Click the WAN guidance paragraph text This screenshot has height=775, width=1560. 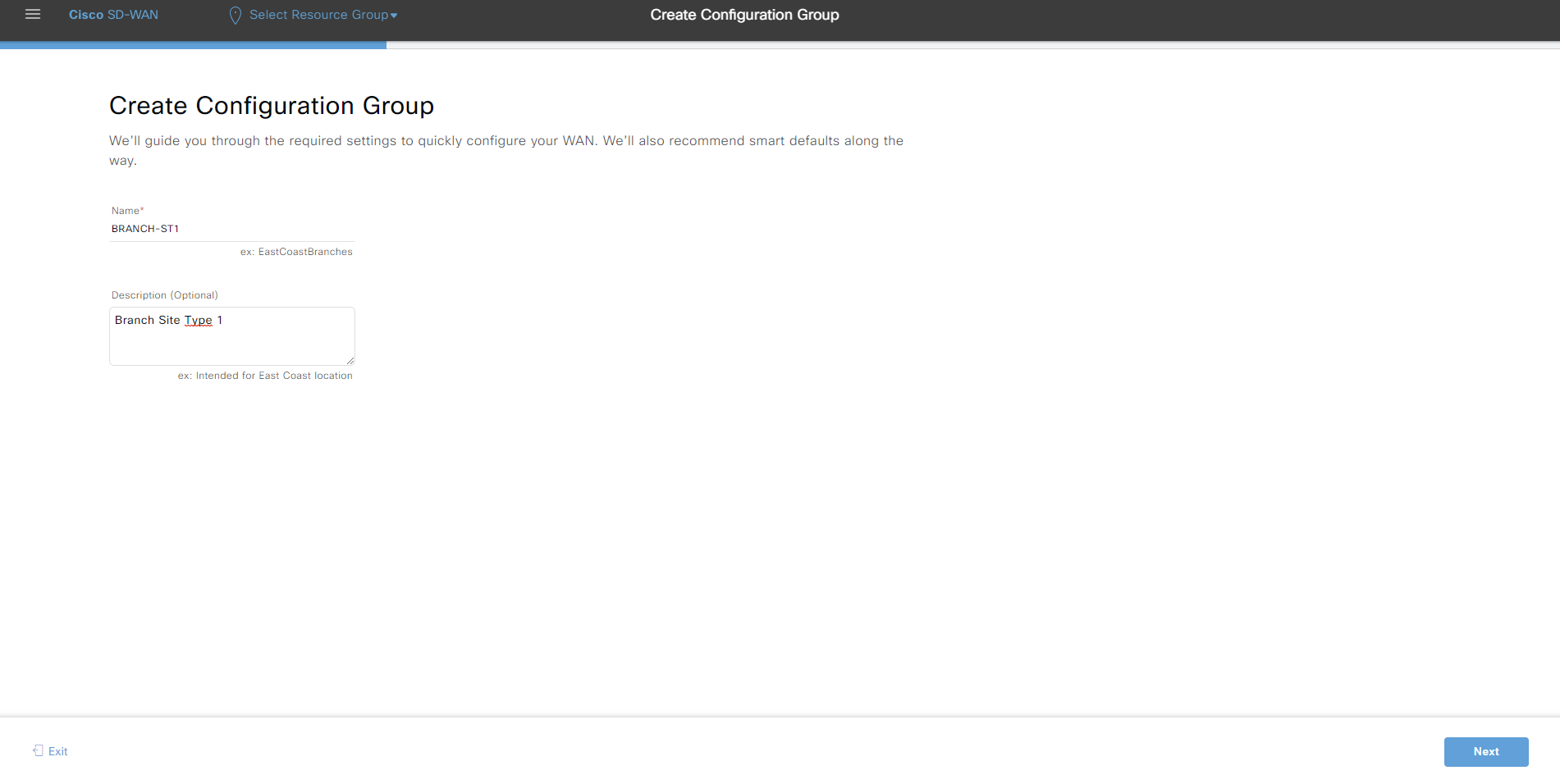[x=506, y=150]
